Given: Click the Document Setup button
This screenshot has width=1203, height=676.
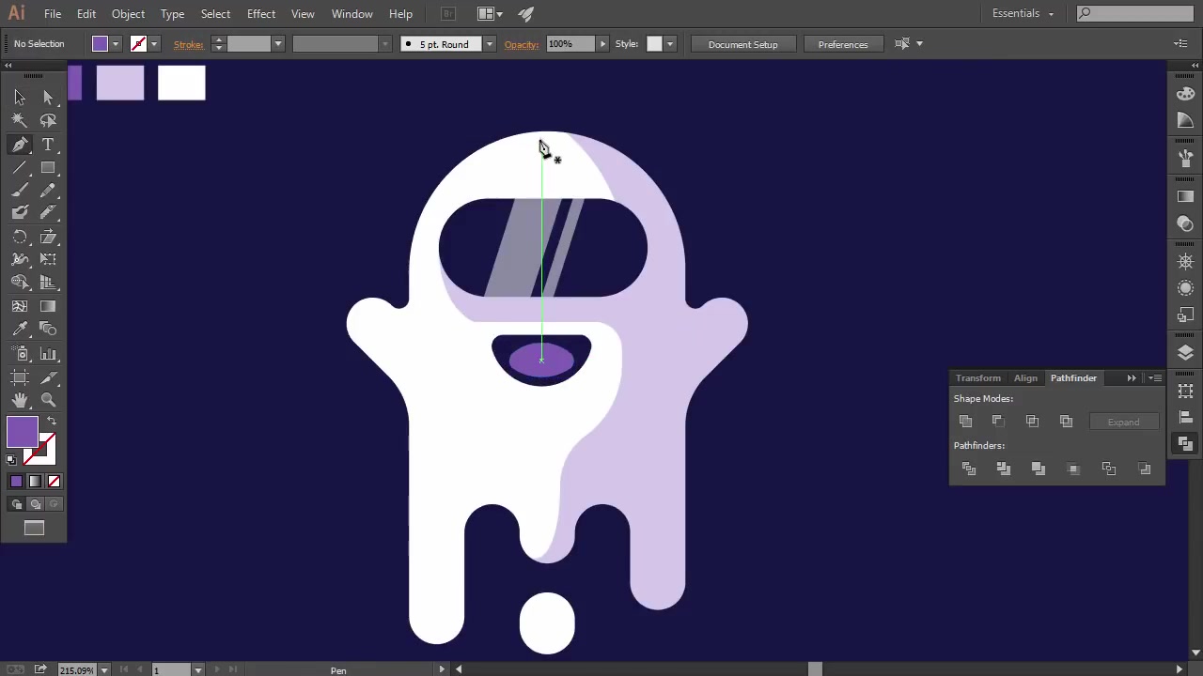Looking at the screenshot, I should 743,44.
